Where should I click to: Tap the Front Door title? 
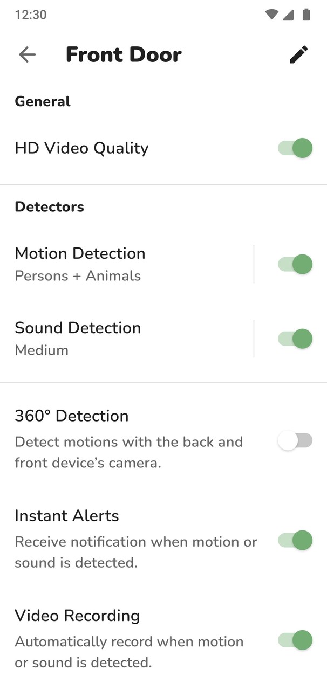coord(124,54)
